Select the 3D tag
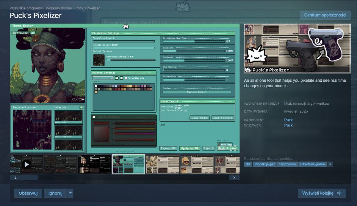This screenshot has height=206, width=357. (248, 164)
